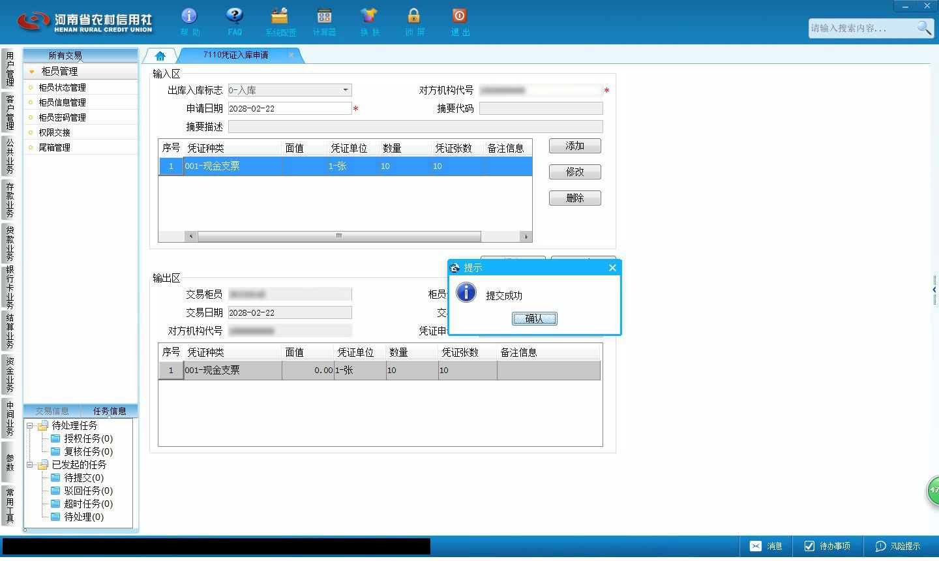Open the 结算业务 side tab

(x=10, y=331)
